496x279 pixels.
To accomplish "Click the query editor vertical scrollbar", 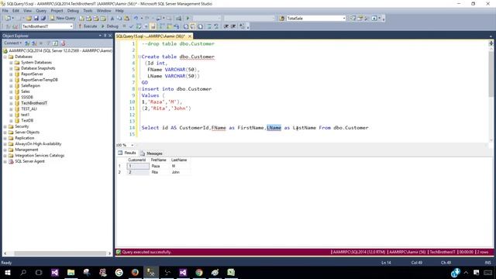I will 491,74.
